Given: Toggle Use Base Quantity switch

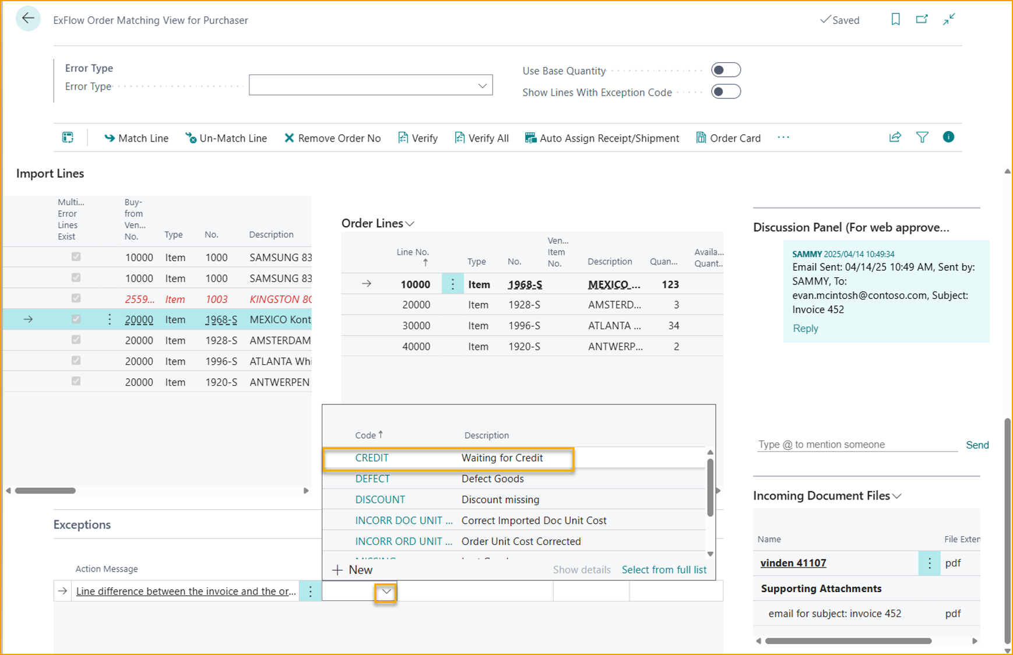Looking at the screenshot, I should pyautogui.click(x=726, y=71).
